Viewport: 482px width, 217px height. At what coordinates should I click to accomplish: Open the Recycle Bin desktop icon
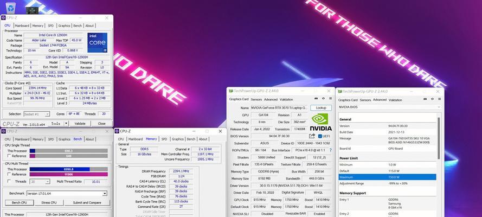point(10,8)
